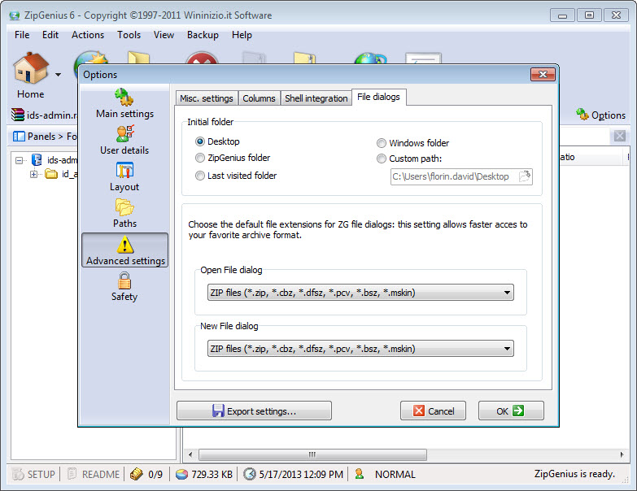This screenshot has width=637, height=491.
Task: Open the Tools menu
Action: [x=129, y=35]
